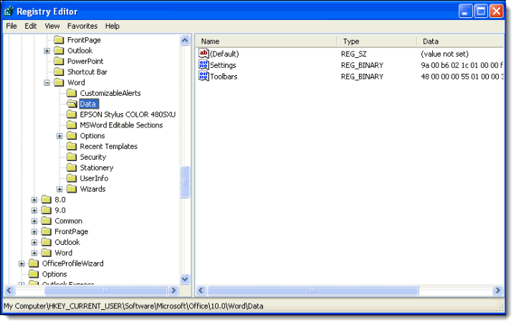This screenshot has width=516, height=325.
Task: Click the Wizards folder icon
Action: (x=72, y=189)
